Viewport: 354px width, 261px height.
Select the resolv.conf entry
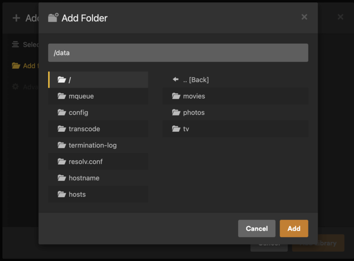pyautogui.click(x=85, y=161)
